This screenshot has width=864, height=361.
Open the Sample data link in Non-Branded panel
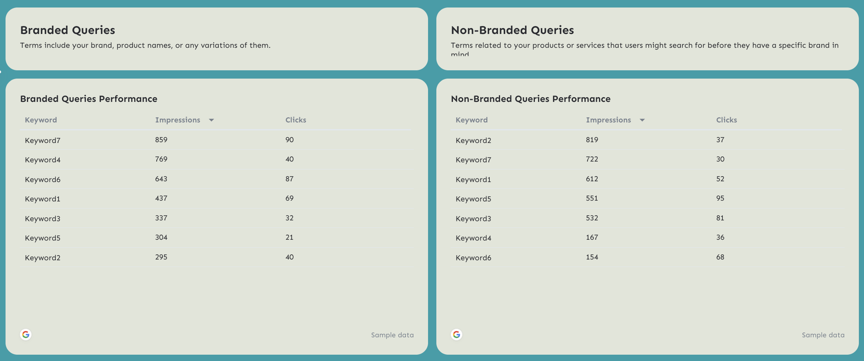823,335
